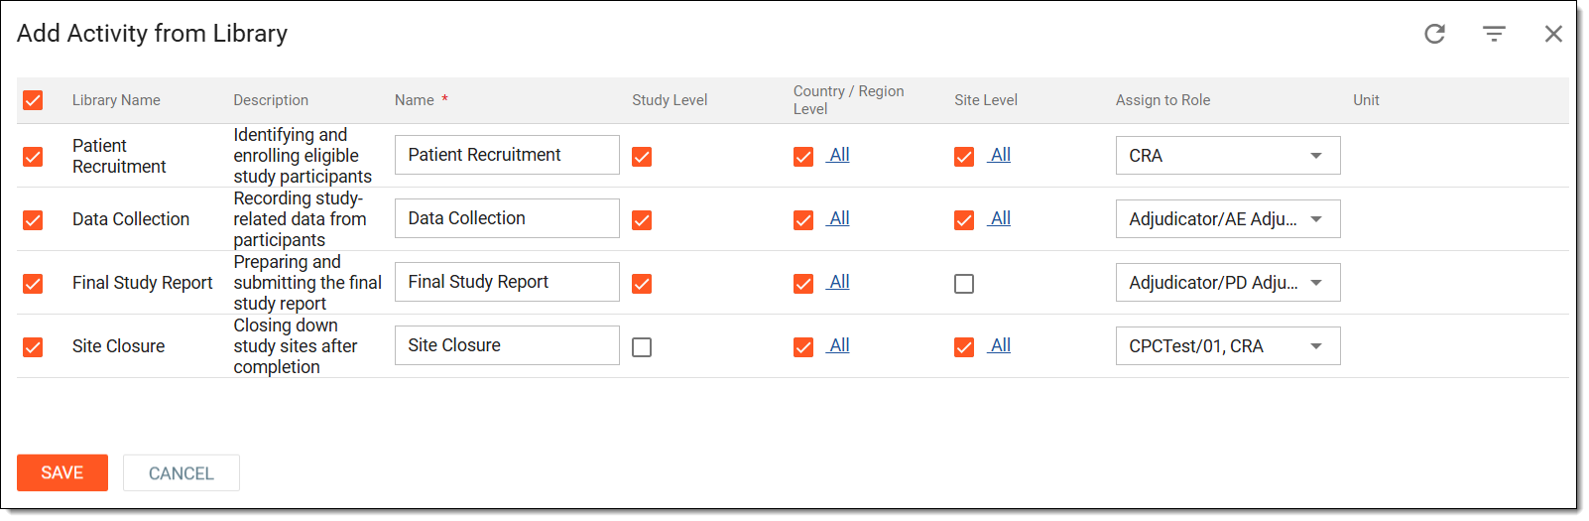Open Country/Region All link for Site Closure
The width and height of the screenshot is (1589, 521).
coord(839,345)
